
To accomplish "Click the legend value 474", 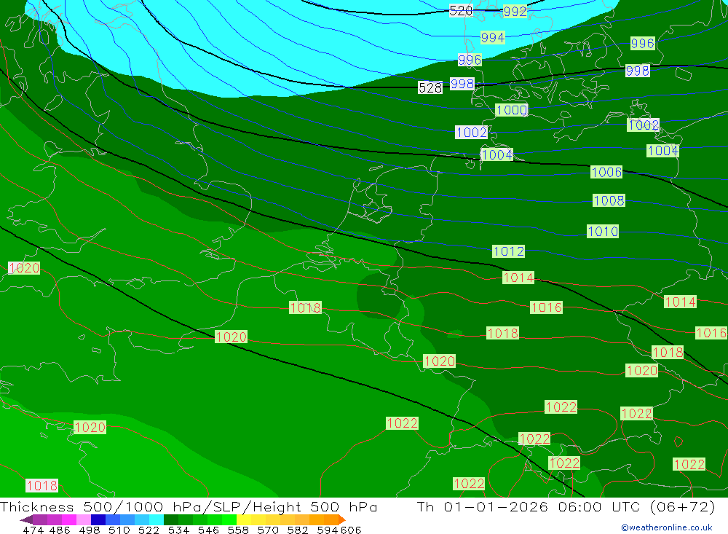I will pyautogui.click(x=33, y=530).
